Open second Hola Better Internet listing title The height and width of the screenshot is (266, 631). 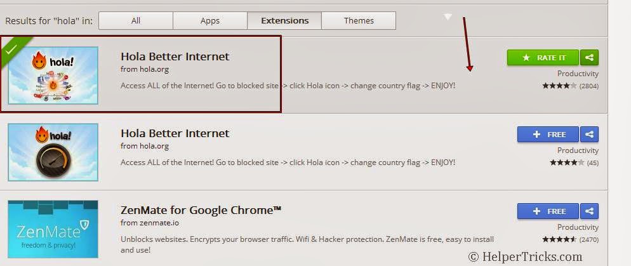175,133
